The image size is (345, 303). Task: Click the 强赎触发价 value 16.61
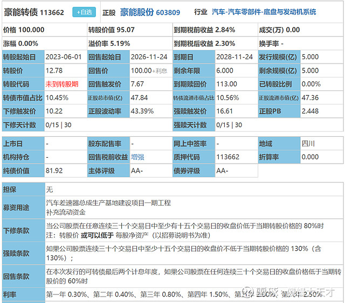(224, 111)
